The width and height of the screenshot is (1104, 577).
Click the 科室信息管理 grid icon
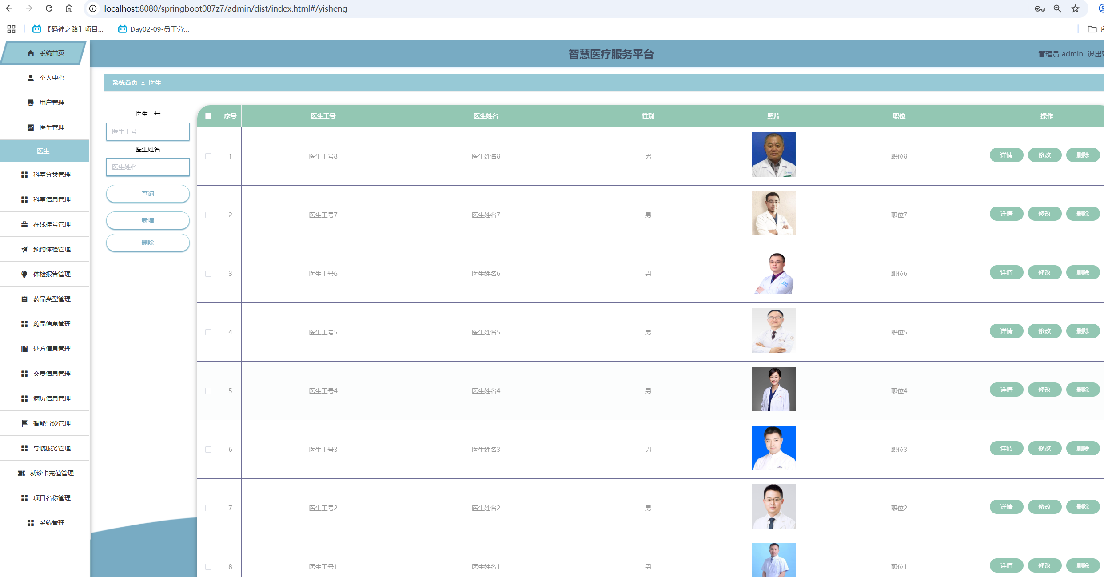click(24, 199)
